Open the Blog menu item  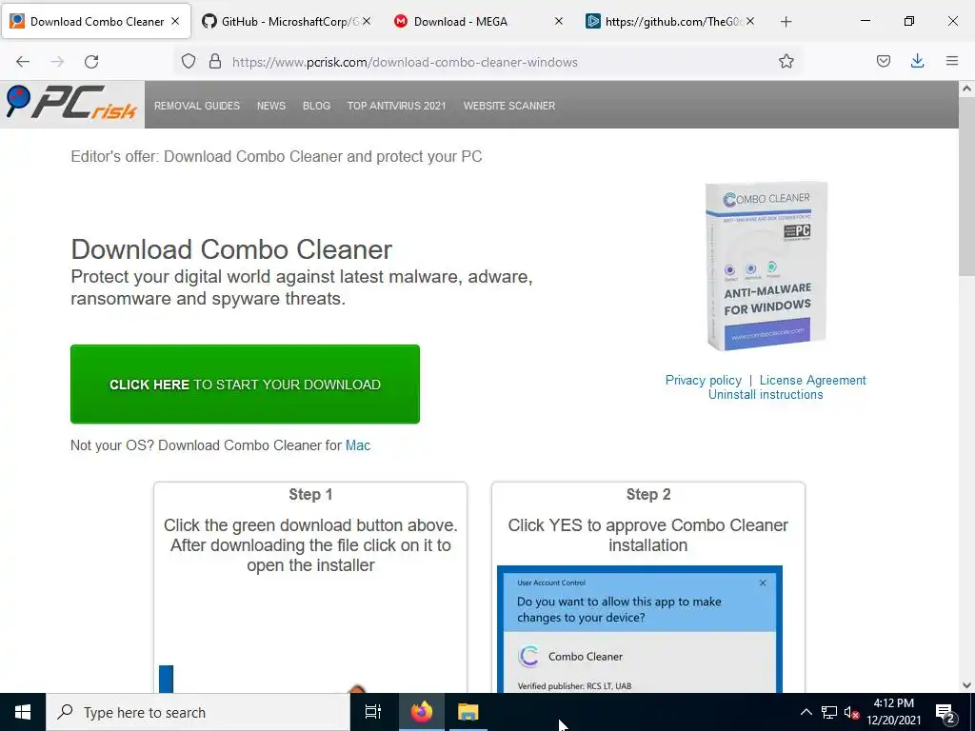click(x=316, y=106)
